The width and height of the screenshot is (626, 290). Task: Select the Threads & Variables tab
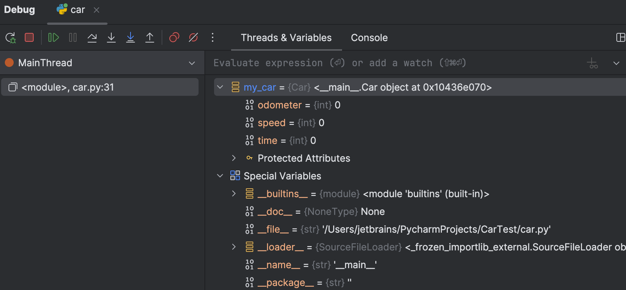(286, 38)
